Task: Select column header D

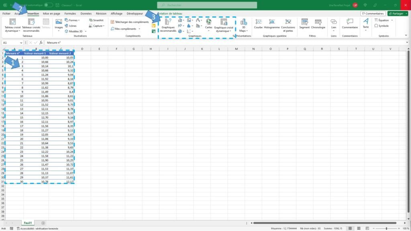Action: [x=82, y=49]
